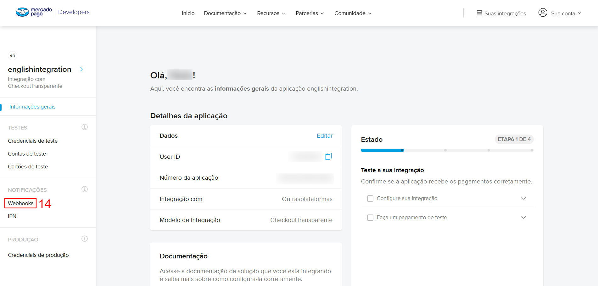
Task: Click the Suas integrações link
Action: (x=505, y=13)
